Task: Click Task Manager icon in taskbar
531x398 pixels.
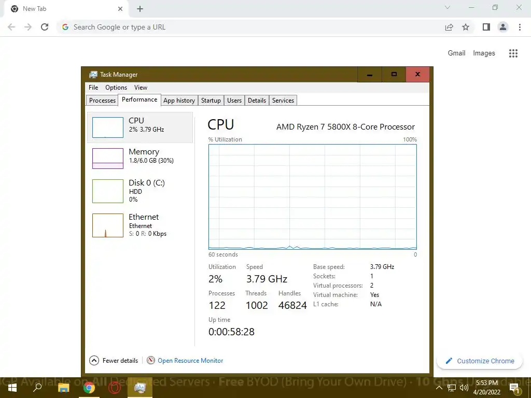Action: [x=140, y=388]
